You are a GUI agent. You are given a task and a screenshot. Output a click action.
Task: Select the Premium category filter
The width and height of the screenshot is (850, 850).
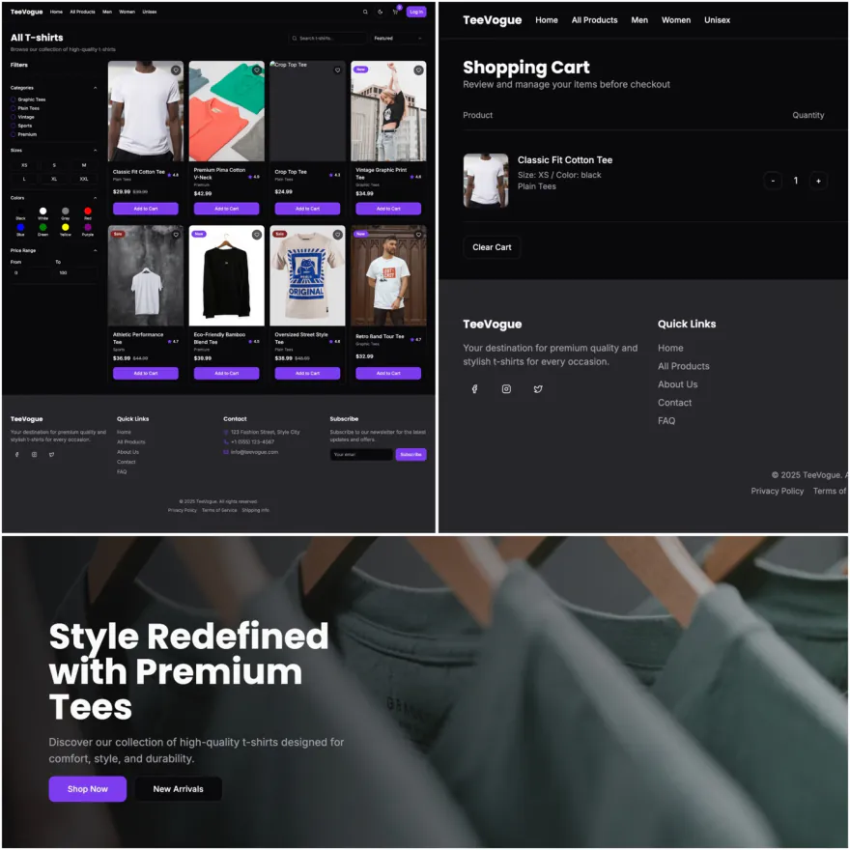[13, 134]
